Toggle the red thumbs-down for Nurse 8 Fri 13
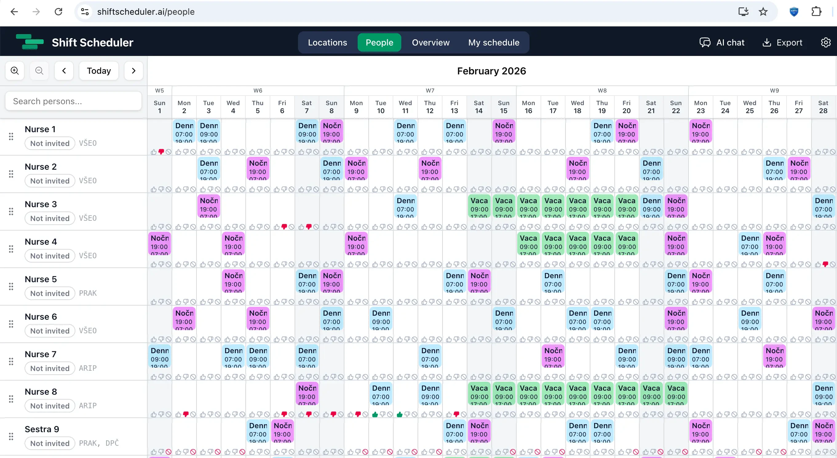The width and height of the screenshot is (837, 458). pos(456,414)
